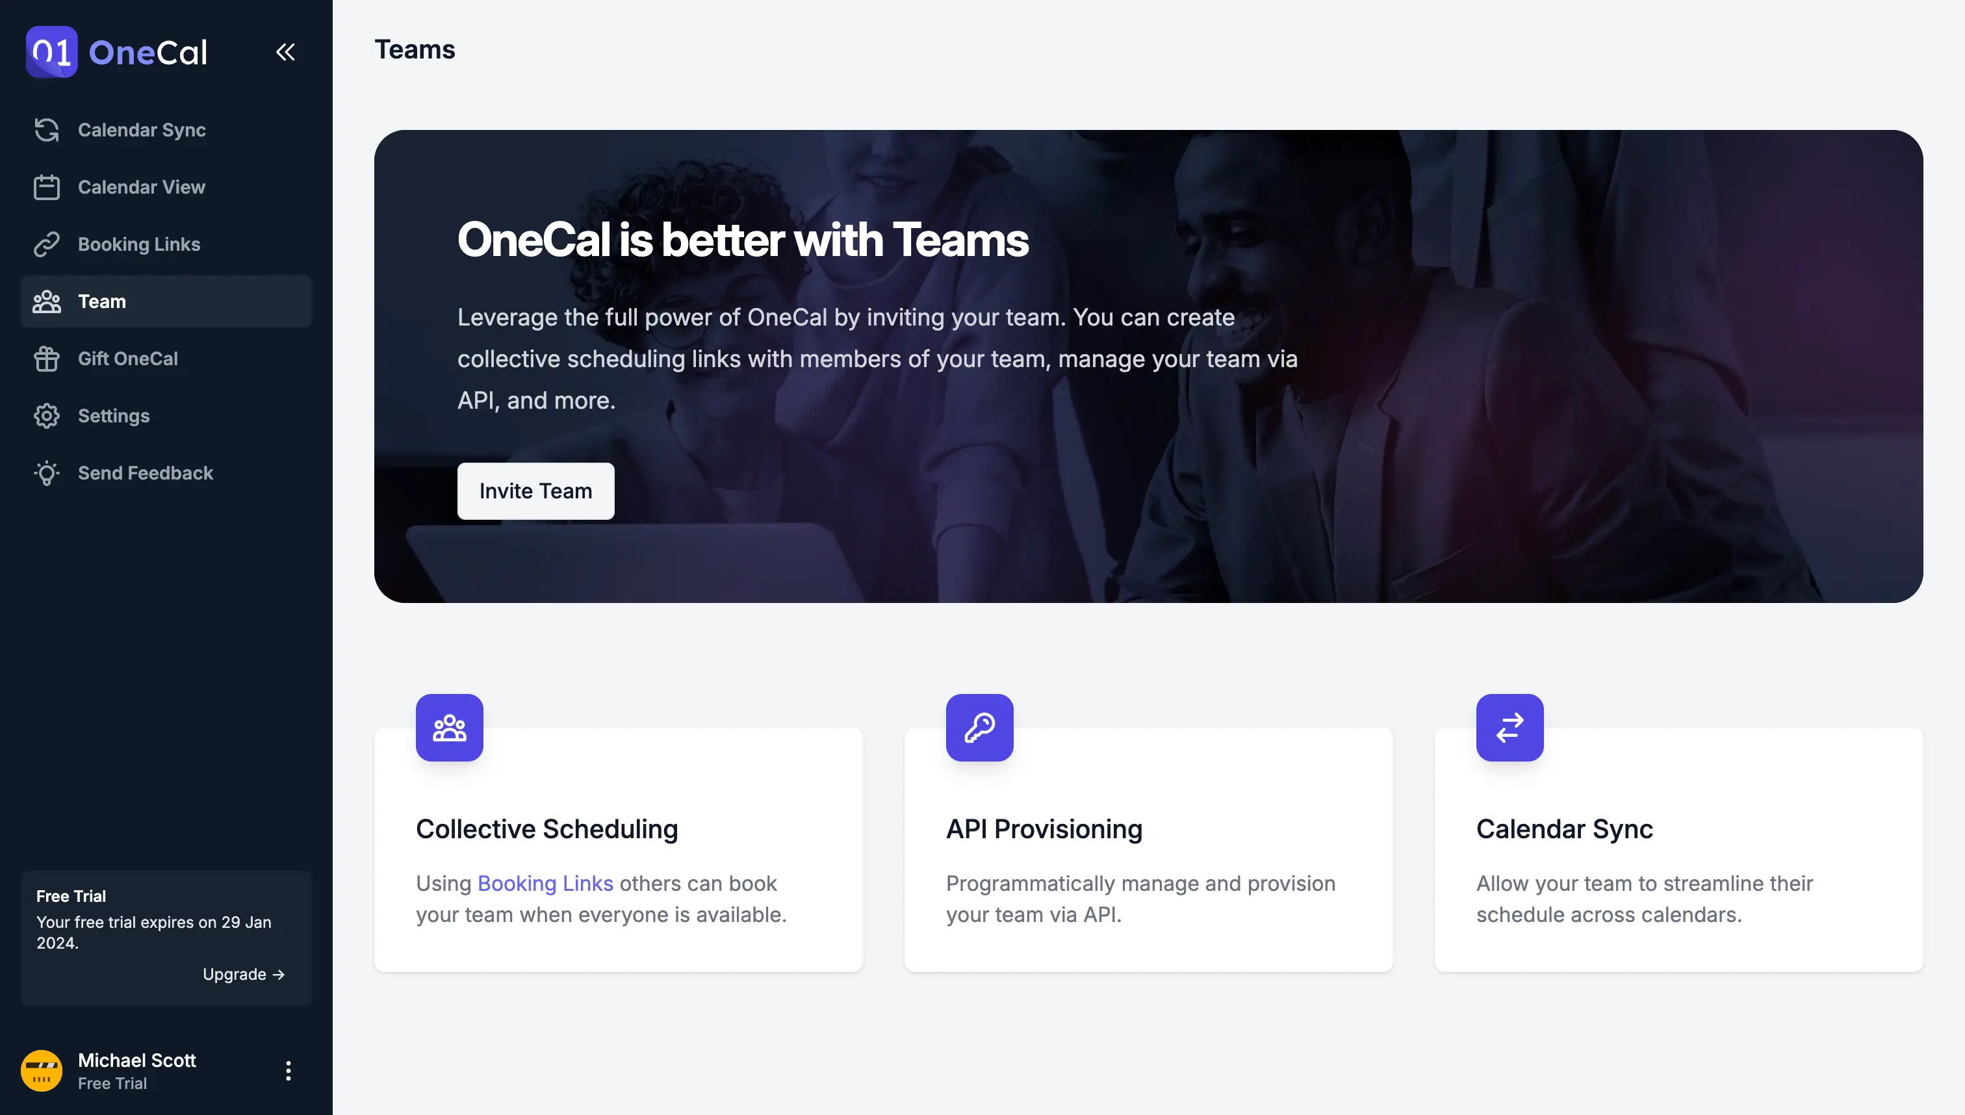The width and height of the screenshot is (1965, 1115).
Task: Select the API Provisioning panel icon
Action: tap(980, 728)
